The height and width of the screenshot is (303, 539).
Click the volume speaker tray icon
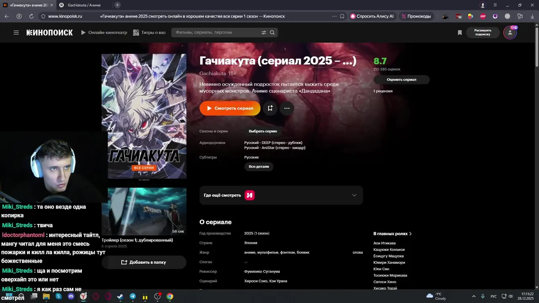click(x=511, y=296)
